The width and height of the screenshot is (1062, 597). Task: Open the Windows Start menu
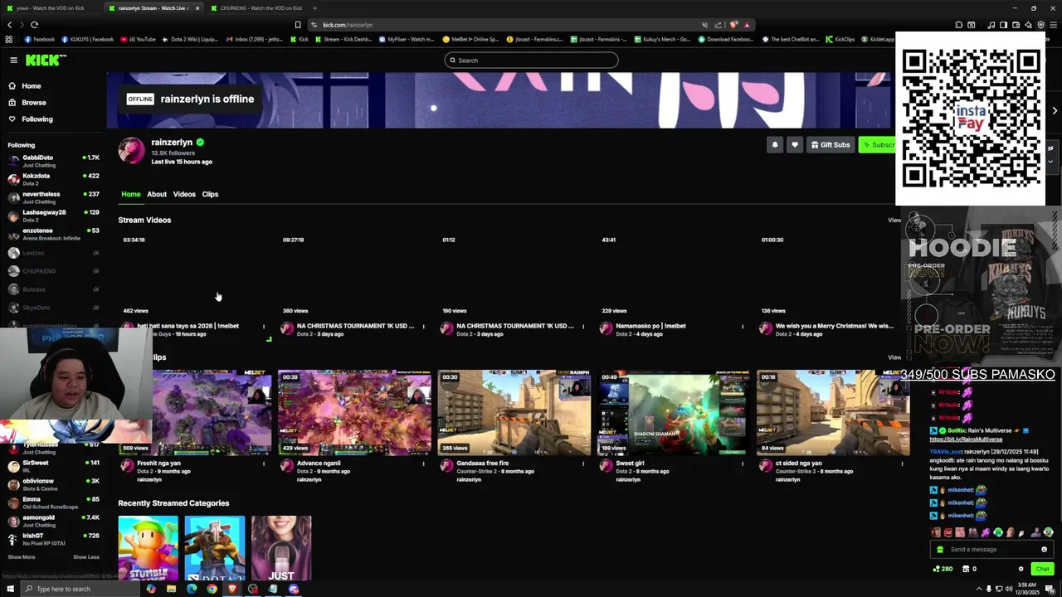tap(10, 589)
